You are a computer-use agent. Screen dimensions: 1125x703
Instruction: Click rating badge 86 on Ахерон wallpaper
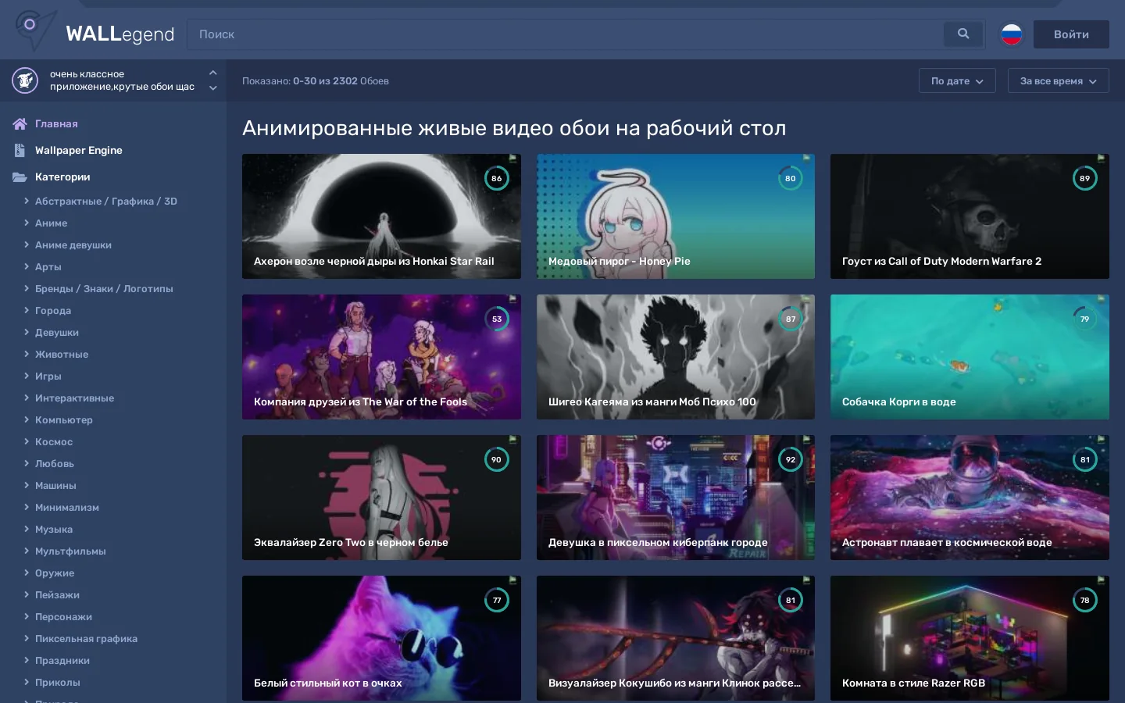coord(497,178)
